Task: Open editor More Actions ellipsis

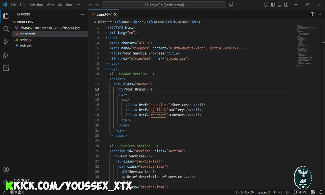Action: click(319, 14)
